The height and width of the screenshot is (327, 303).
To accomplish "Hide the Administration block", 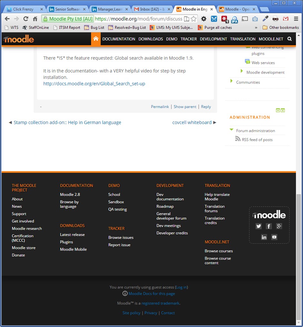I will [x=278, y=110].
